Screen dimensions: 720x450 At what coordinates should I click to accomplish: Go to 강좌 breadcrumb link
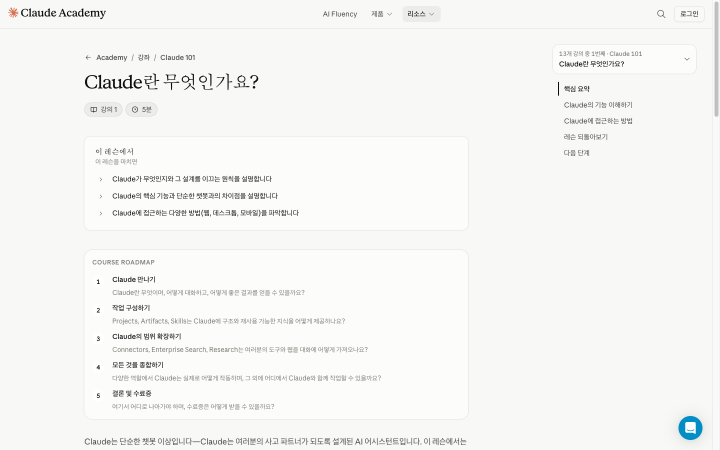coord(144,57)
